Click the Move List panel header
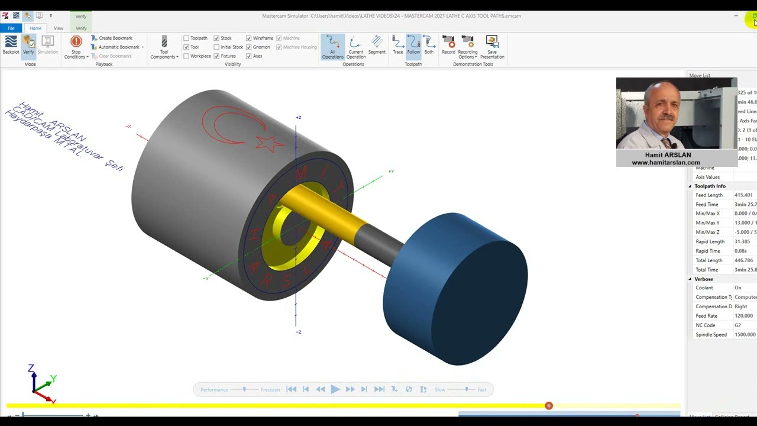757x426 pixels. coord(700,75)
